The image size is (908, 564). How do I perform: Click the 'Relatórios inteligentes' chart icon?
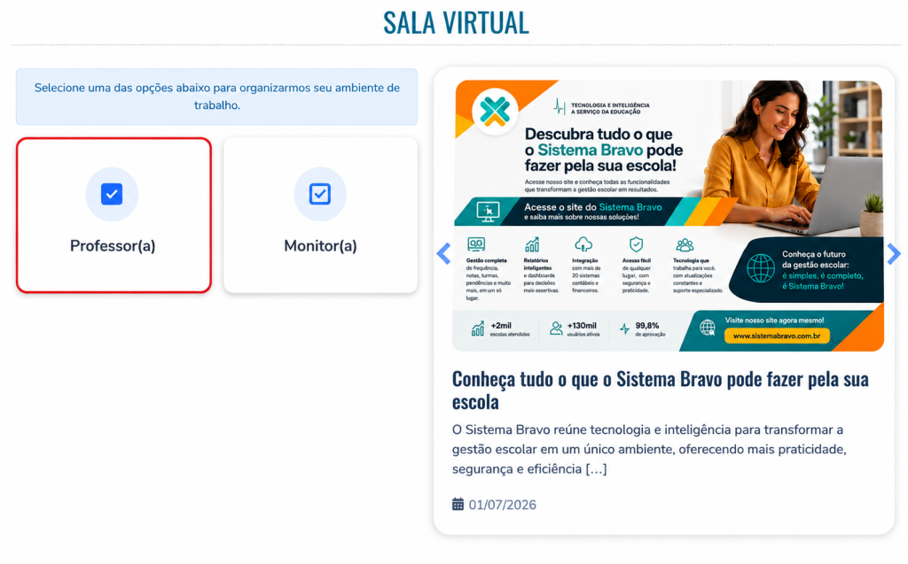pos(532,244)
